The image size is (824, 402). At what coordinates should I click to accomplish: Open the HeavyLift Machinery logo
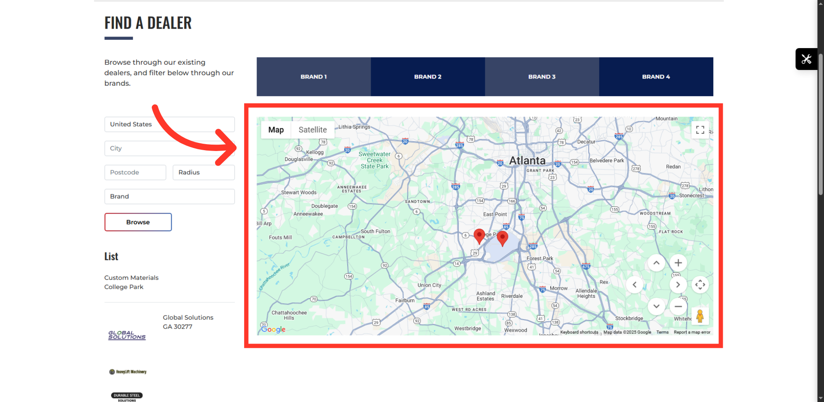coord(128,372)
